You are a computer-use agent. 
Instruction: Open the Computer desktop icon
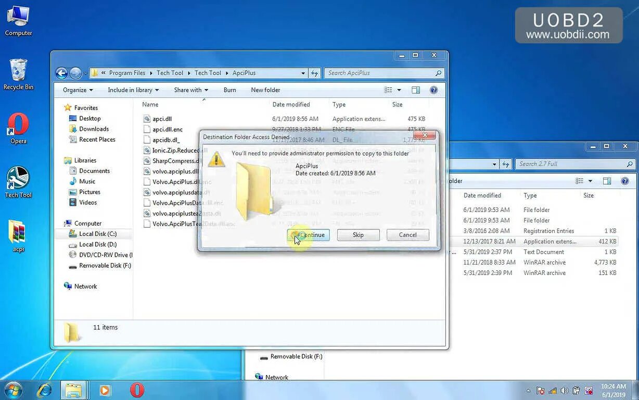click(18, 21)
